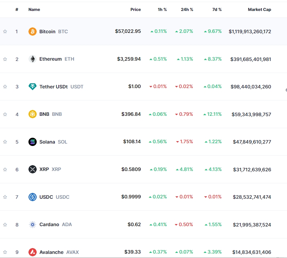
Task: Click the Bitcoin logo icon
Action: coord(32,32)
